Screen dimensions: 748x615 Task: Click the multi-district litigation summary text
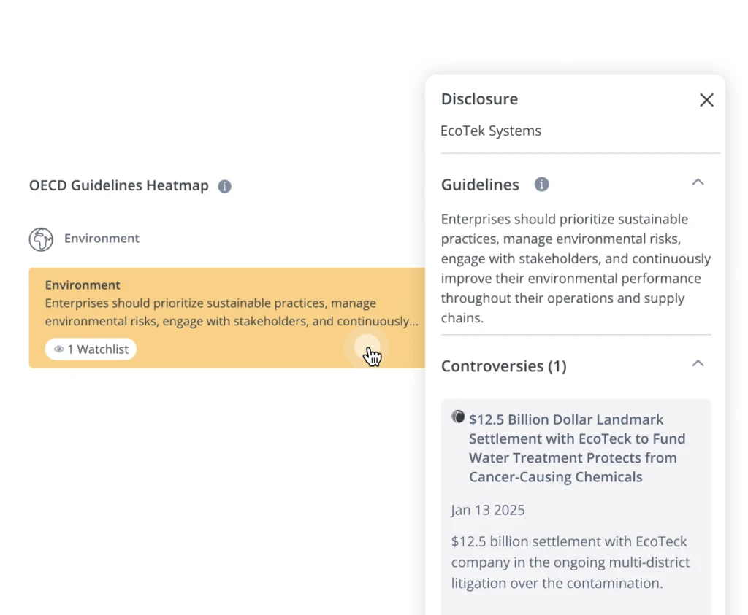[570, 562]
